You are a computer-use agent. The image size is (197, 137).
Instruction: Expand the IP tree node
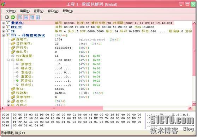4,31
